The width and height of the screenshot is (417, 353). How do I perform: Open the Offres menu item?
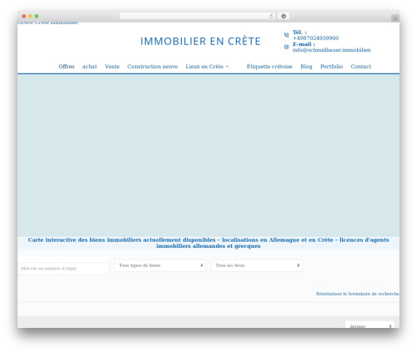coord(67,67)
